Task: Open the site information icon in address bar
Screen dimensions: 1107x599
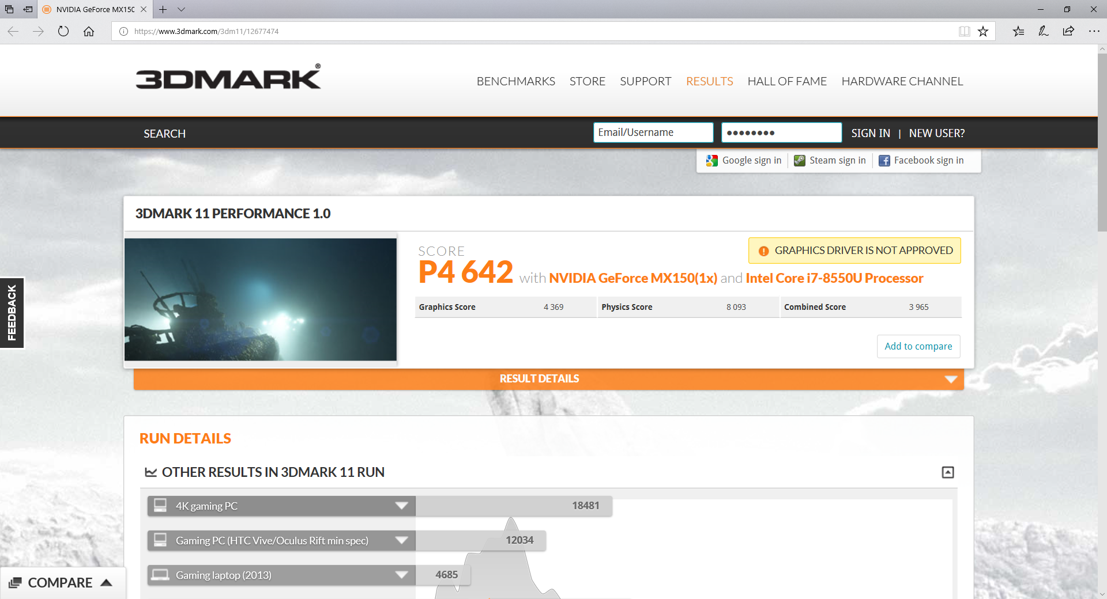Action: point(123,32)
